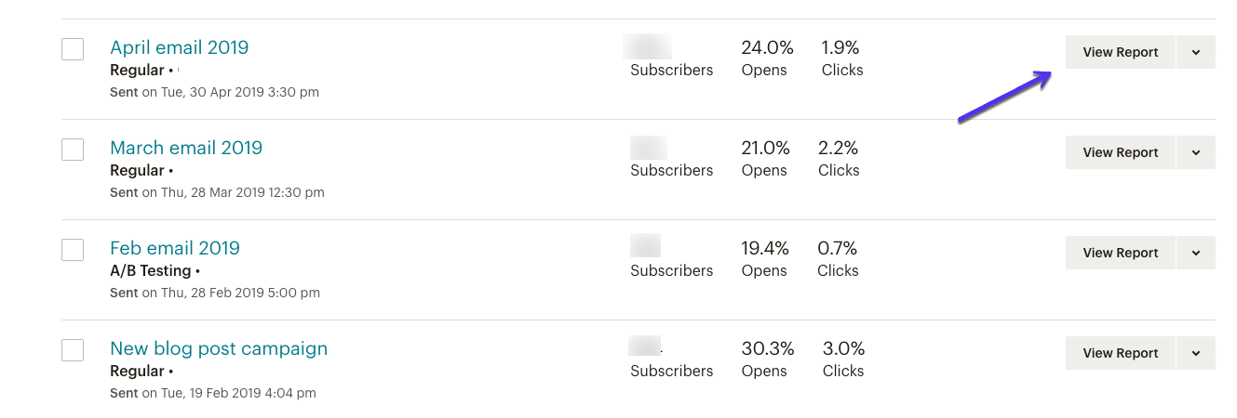Open Feb email 2019 campaign link
Viewport: 1237px width, 418px height.
click(175, 248)
